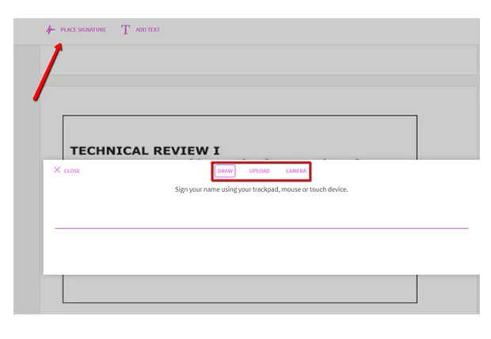Click the Add Text T icon
Image resolution: width=491 pixels, height=339 pixels.
(x=125, y=30)
